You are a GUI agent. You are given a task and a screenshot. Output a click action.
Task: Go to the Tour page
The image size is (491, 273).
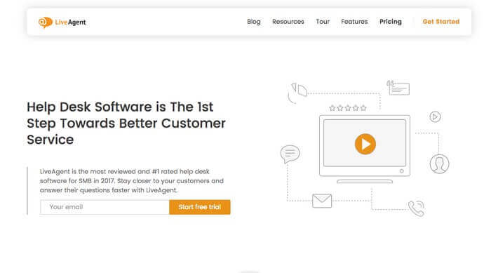[x=323, y=22]
